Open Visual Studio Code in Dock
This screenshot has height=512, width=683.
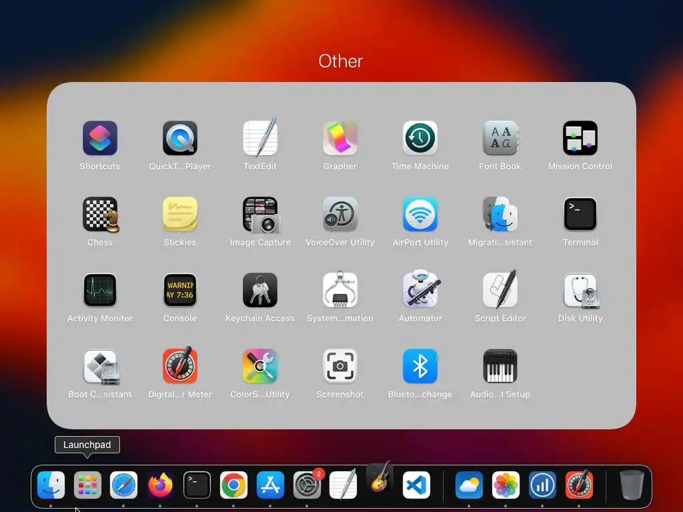416,485
